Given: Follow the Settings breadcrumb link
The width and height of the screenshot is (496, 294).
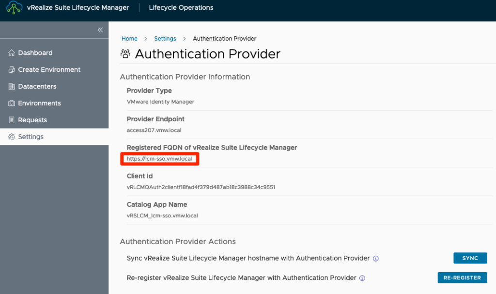Looking at the screenshot, I should pyautogui.click(x=165, y=39).
